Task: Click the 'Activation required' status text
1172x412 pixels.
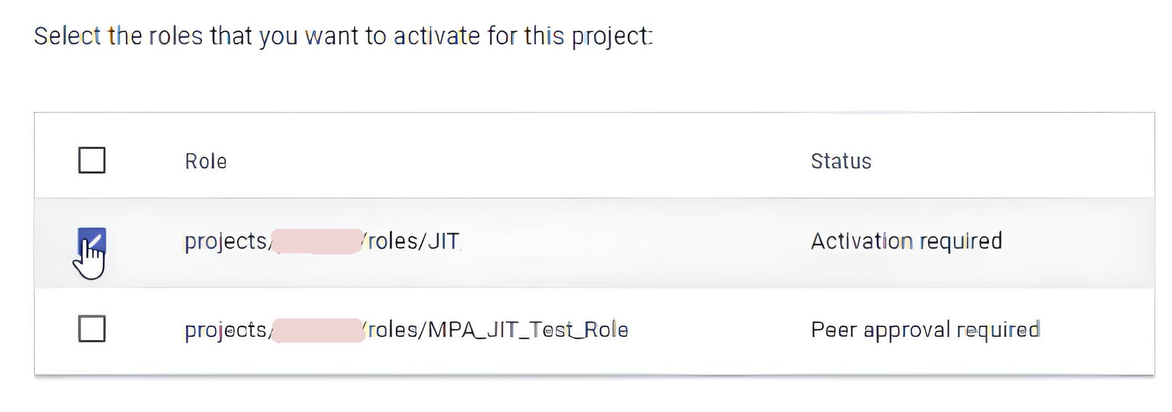Action: [906, 241]
